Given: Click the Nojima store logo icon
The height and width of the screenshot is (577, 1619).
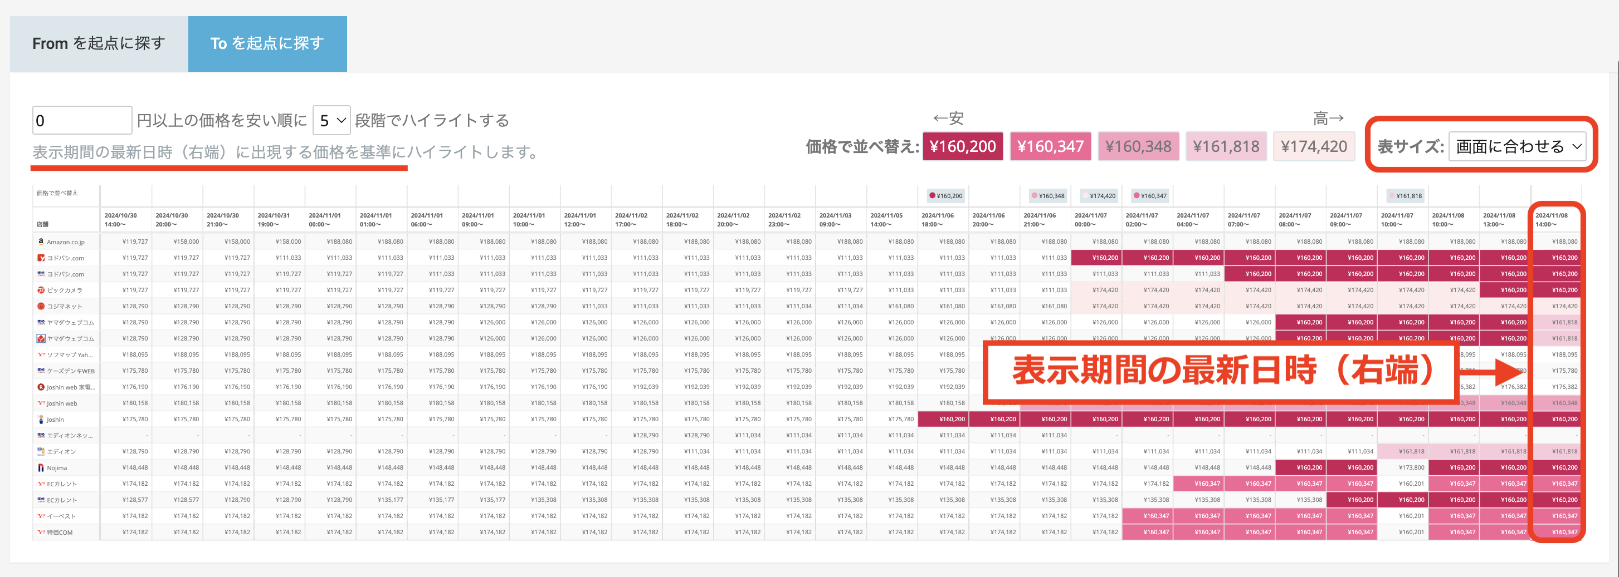Looking at the screenshot, I should [x=41, y=468].
